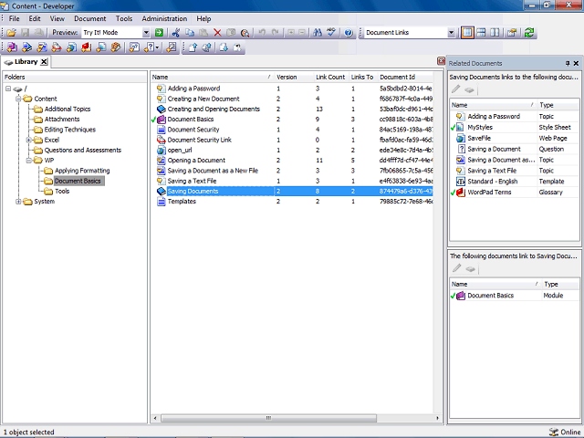This screenshot has height=438, width=584.
Task: Select the Editing Techniques folder
Action: (69, 130)
